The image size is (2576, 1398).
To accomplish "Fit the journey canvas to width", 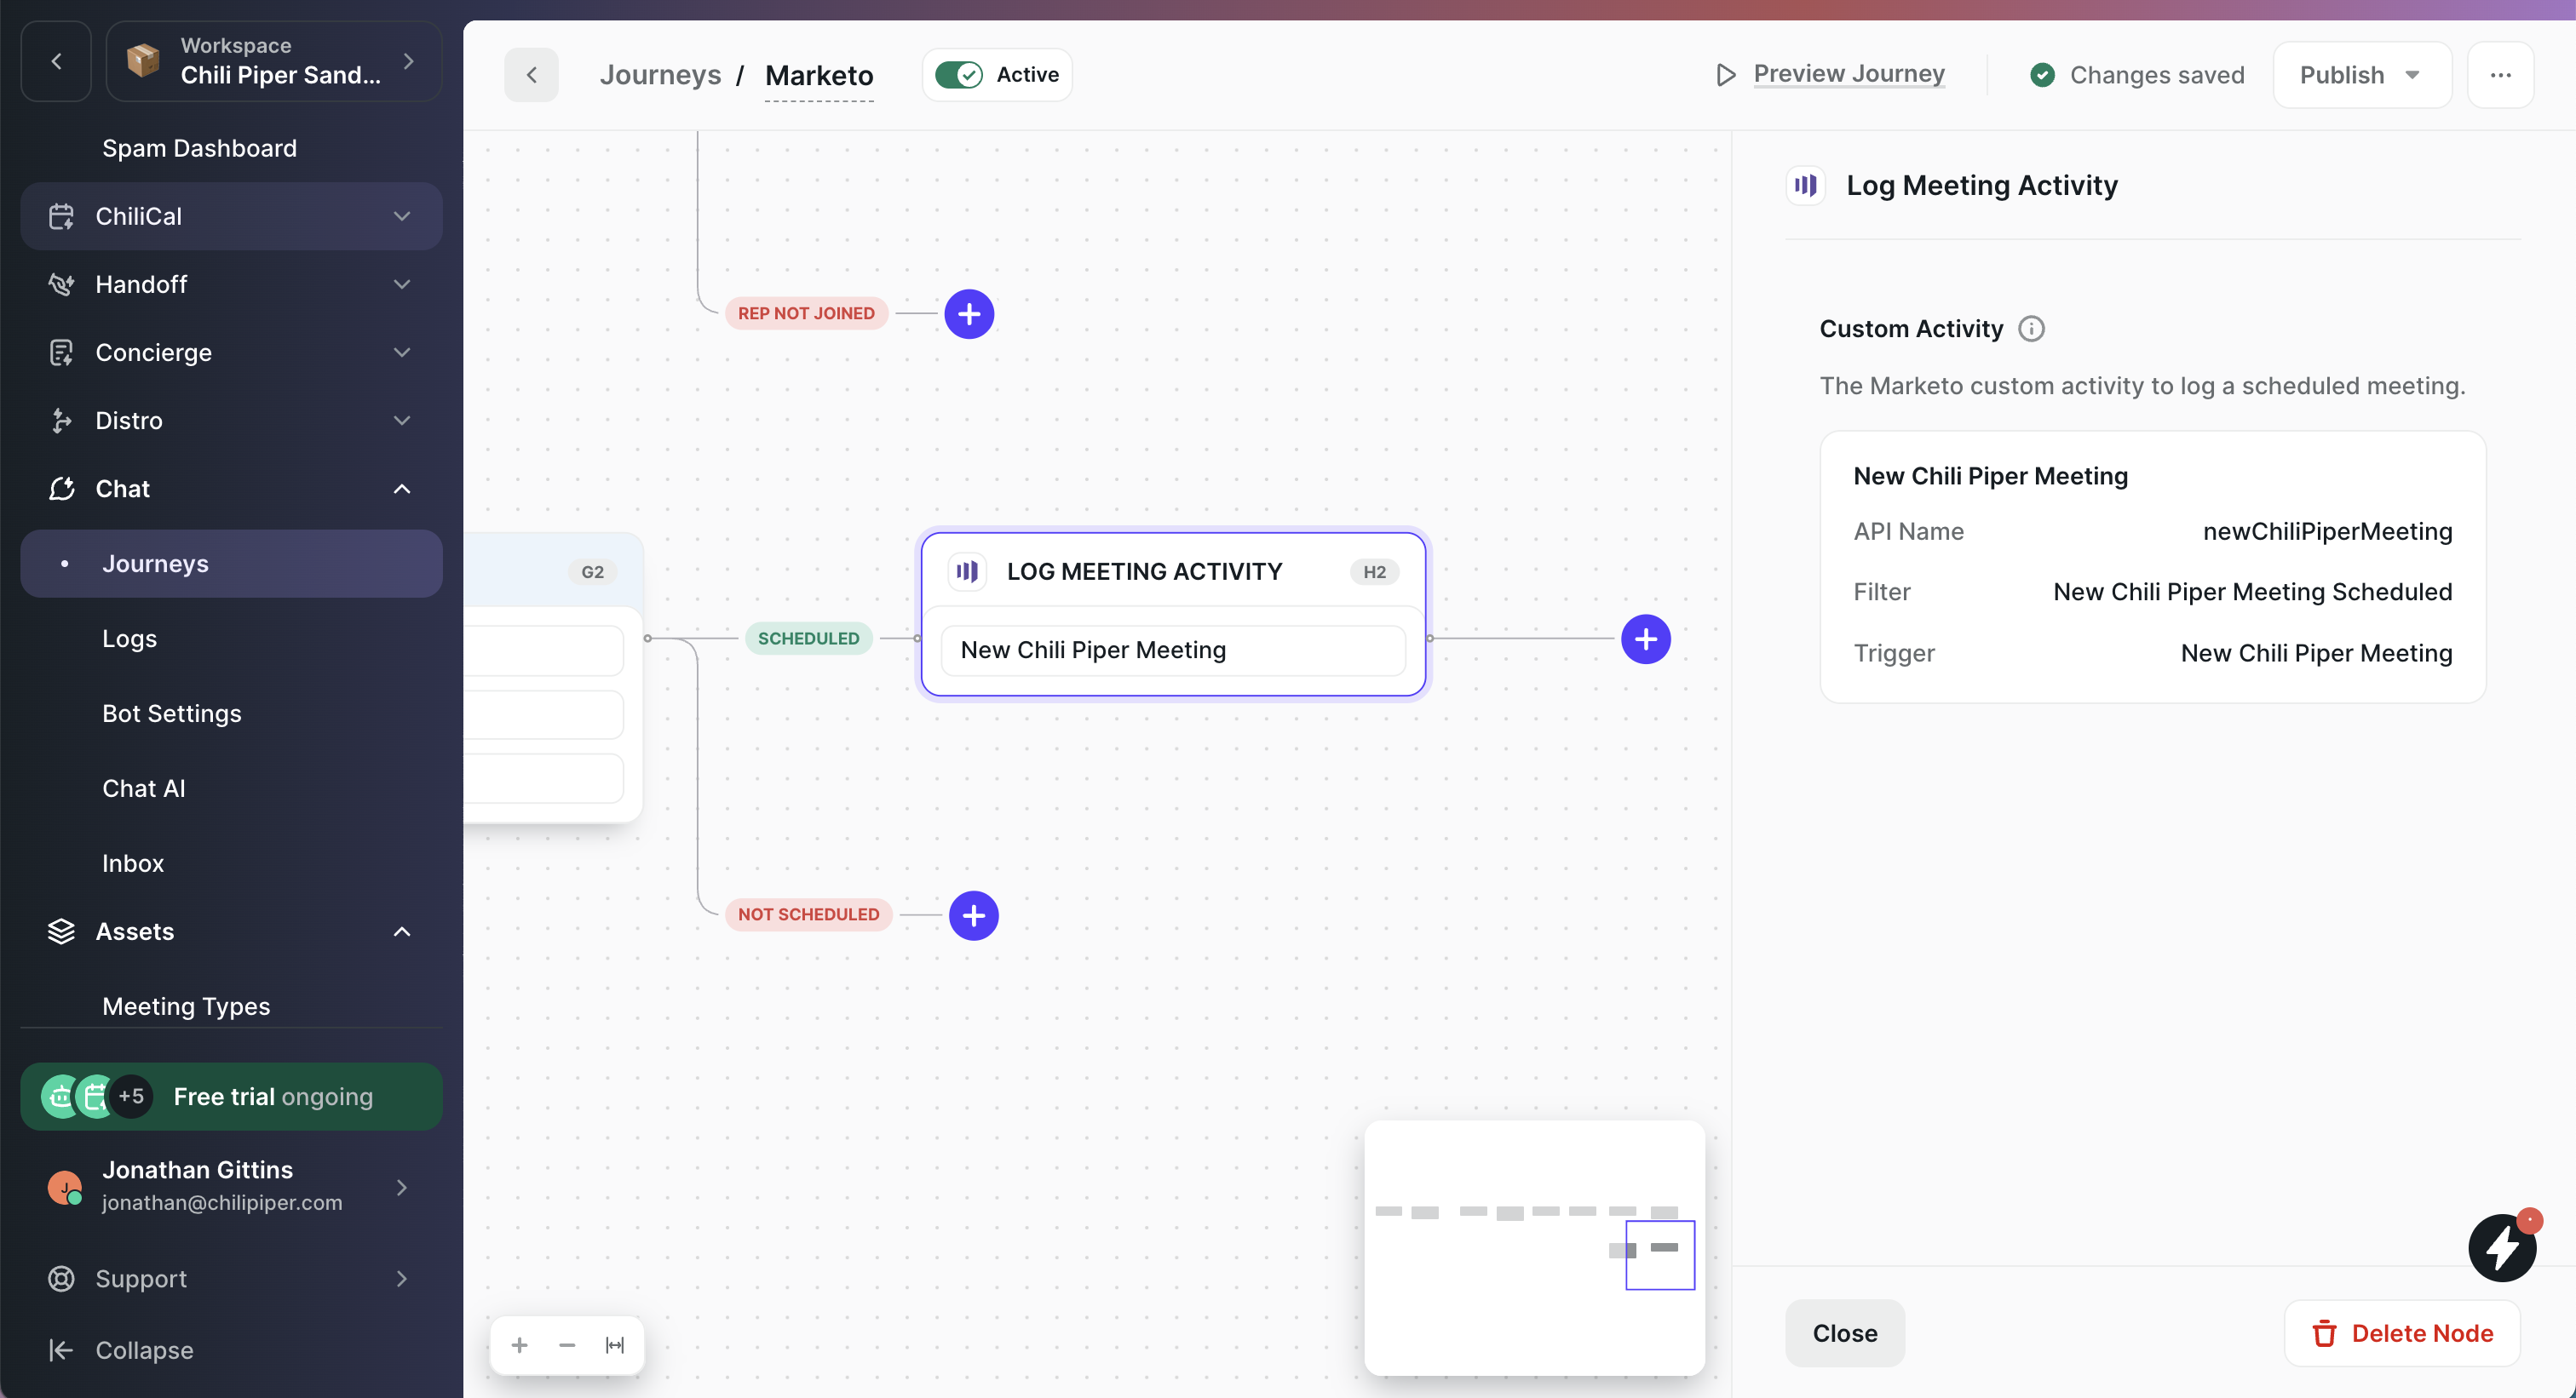I will coord(615,1345).
